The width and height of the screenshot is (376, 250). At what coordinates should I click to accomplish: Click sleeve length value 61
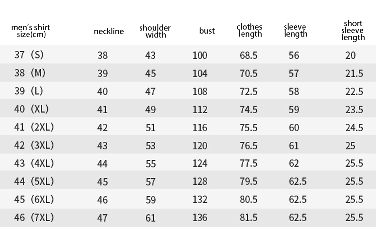click(x=294, y=146)
